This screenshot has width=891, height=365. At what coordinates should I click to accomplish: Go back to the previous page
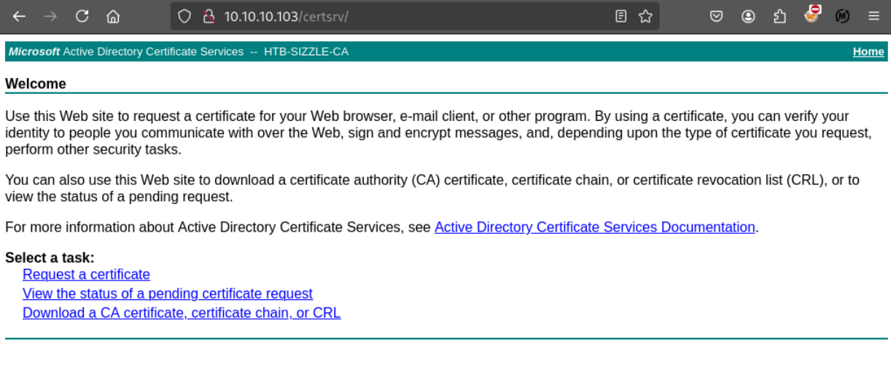pyautogui.click(x=19, y=16)
